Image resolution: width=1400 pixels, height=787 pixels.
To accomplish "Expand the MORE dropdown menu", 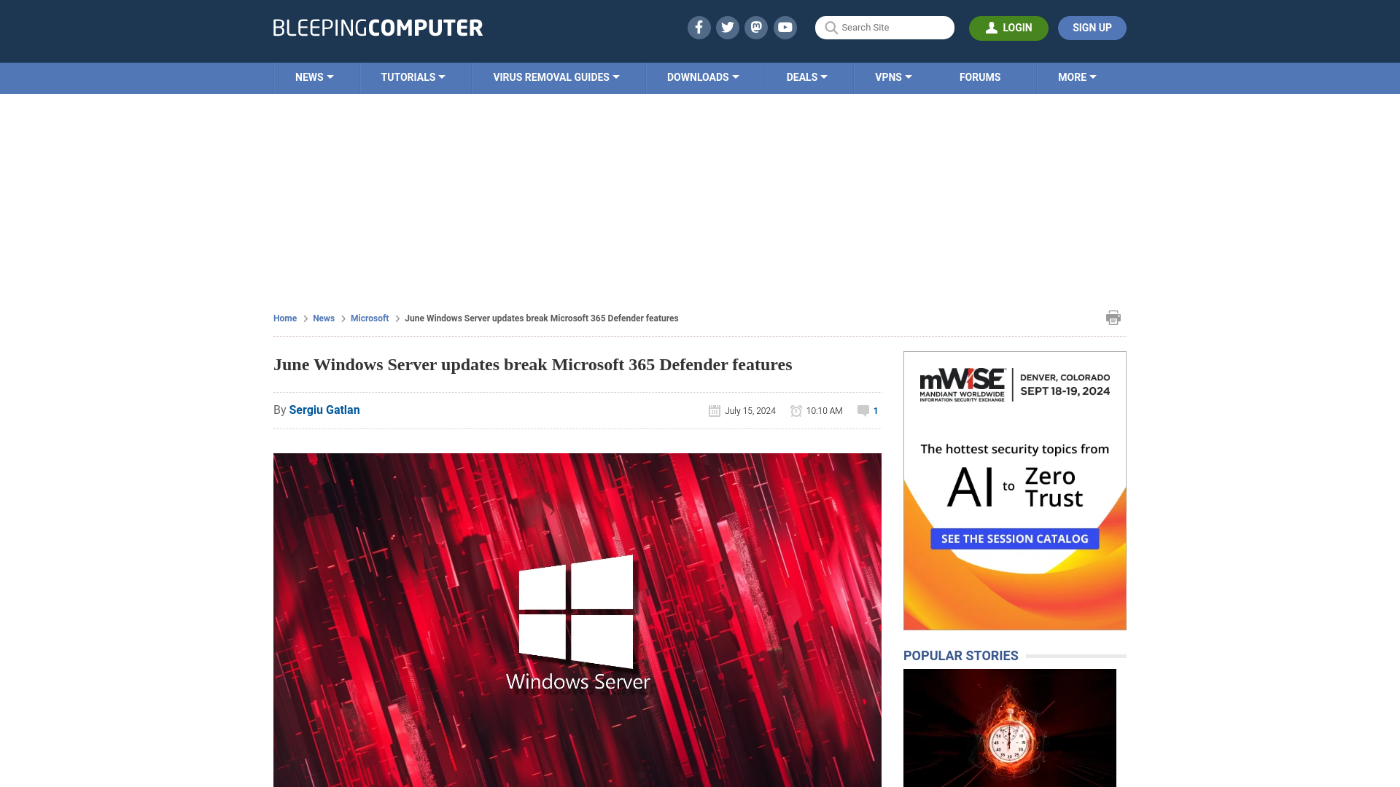I will [x=1077, y=77].
